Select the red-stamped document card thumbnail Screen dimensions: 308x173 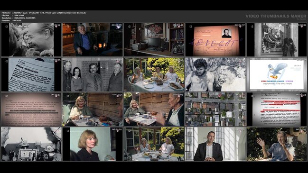[215, 40]
